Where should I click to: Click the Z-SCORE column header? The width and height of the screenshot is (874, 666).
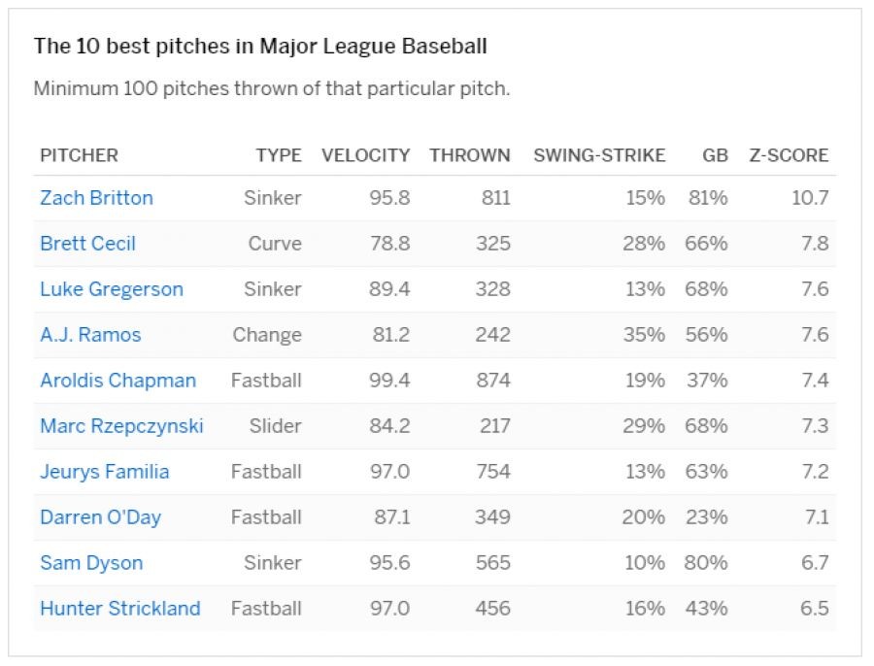789,155
